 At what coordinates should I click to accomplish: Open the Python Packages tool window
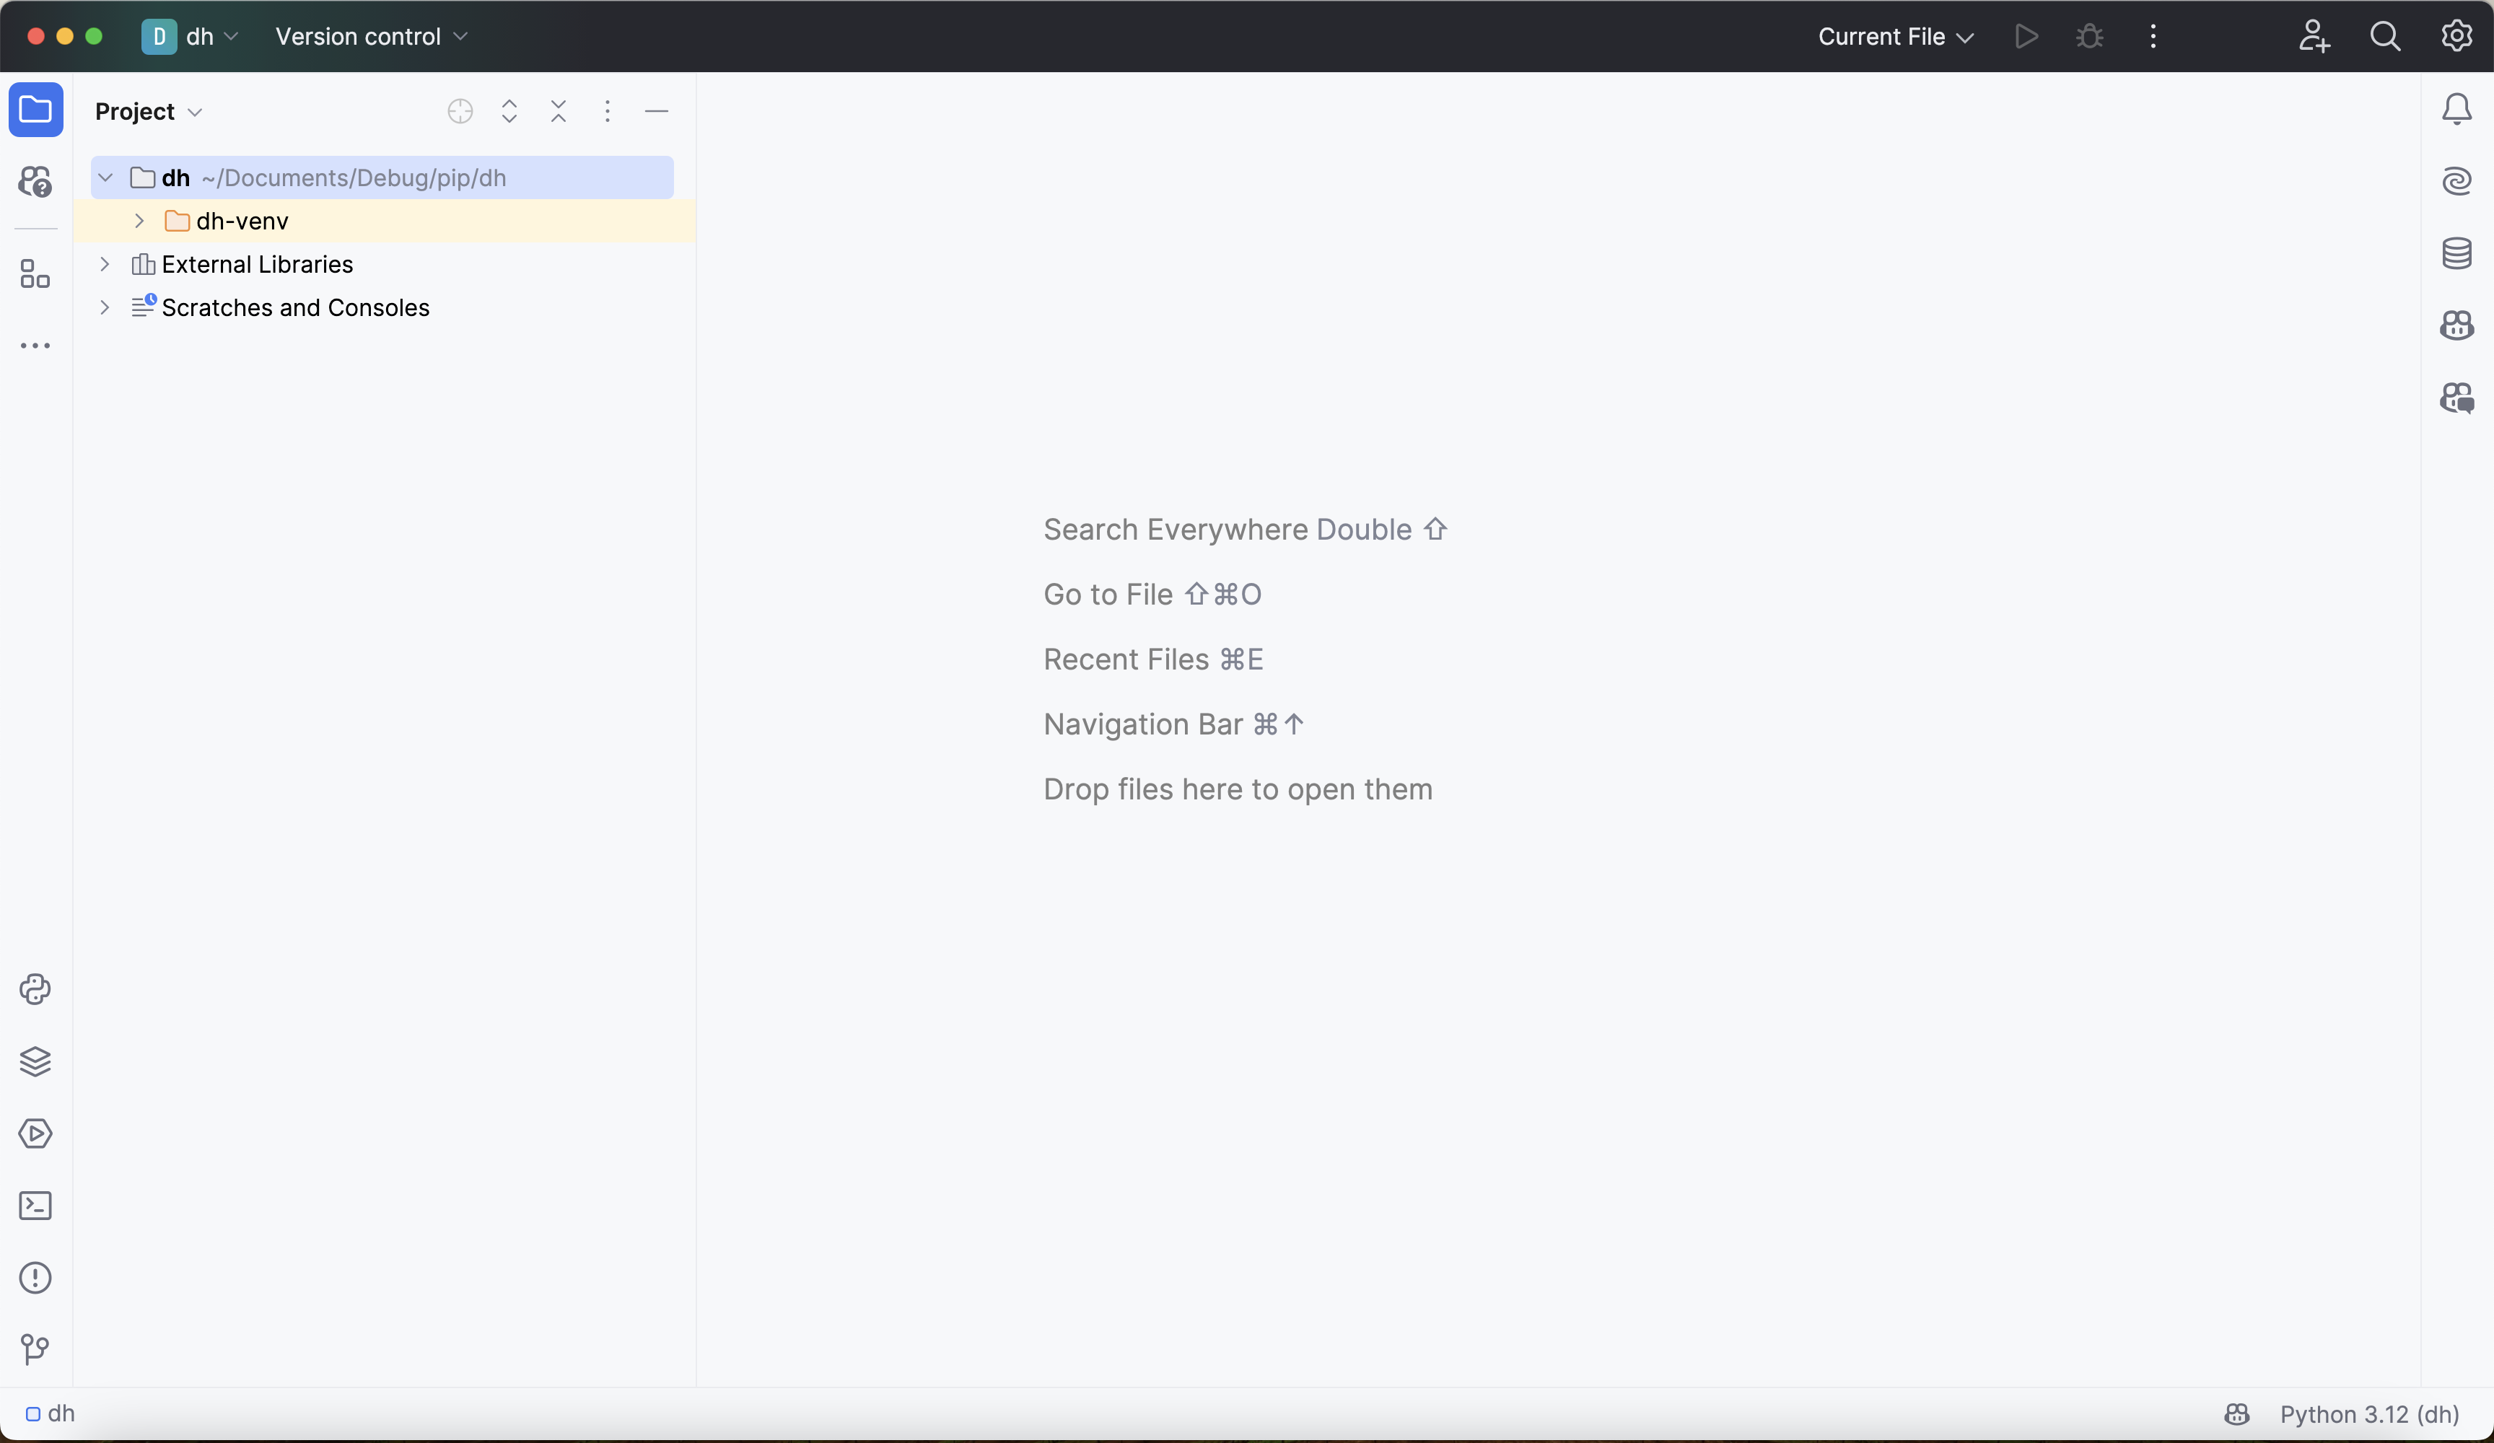point(35,1062)
